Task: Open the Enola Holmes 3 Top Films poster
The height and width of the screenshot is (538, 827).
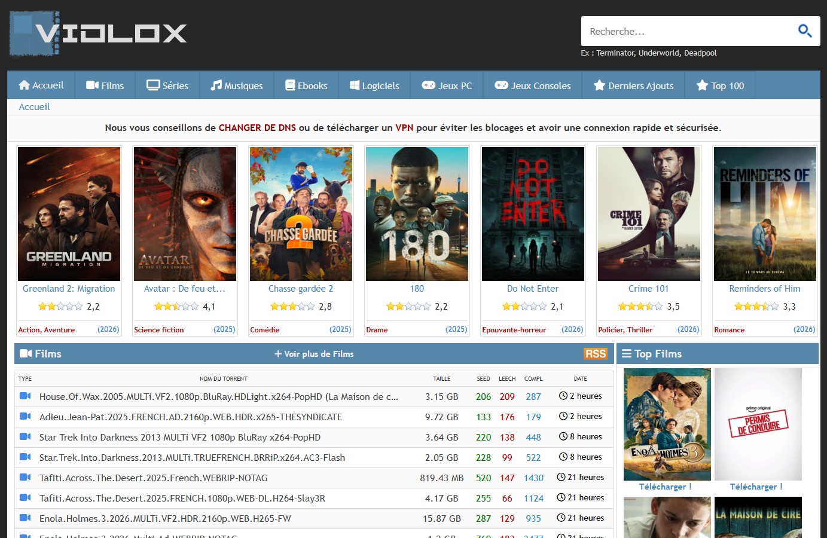Action: coord(667,424)
